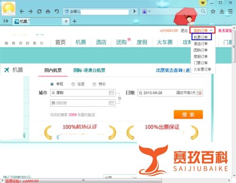Viewport: 236px width, 183px height.
Task: Click the shirt skin icon in title bar
Action: [203, 3]
